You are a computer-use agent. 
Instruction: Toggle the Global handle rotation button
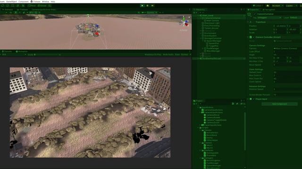[x=42, y=6]
